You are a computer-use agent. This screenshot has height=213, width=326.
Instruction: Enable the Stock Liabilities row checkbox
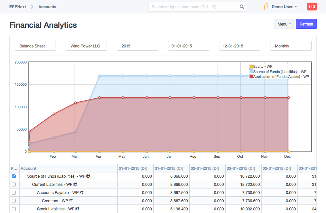[14, 209]
